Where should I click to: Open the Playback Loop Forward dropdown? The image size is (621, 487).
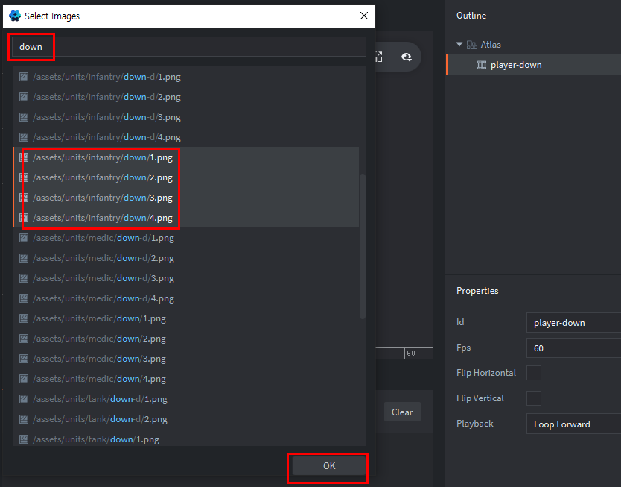tap(573, 424)
